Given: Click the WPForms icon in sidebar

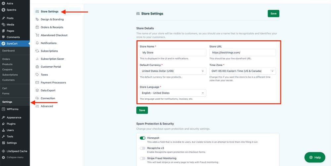Looking at the screenshot, I should [3, 109].
